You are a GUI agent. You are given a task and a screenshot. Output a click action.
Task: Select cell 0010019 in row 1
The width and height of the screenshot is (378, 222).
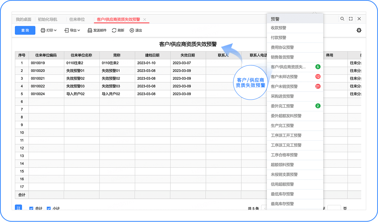46,63
